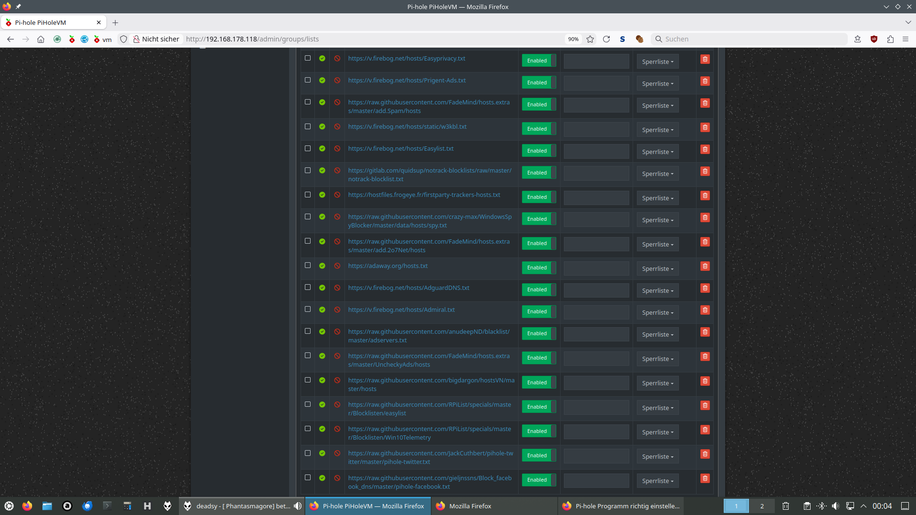Tick checkbox for Prigent-Ads.txt list
916x515 pixels.
[x=308, y=80]
